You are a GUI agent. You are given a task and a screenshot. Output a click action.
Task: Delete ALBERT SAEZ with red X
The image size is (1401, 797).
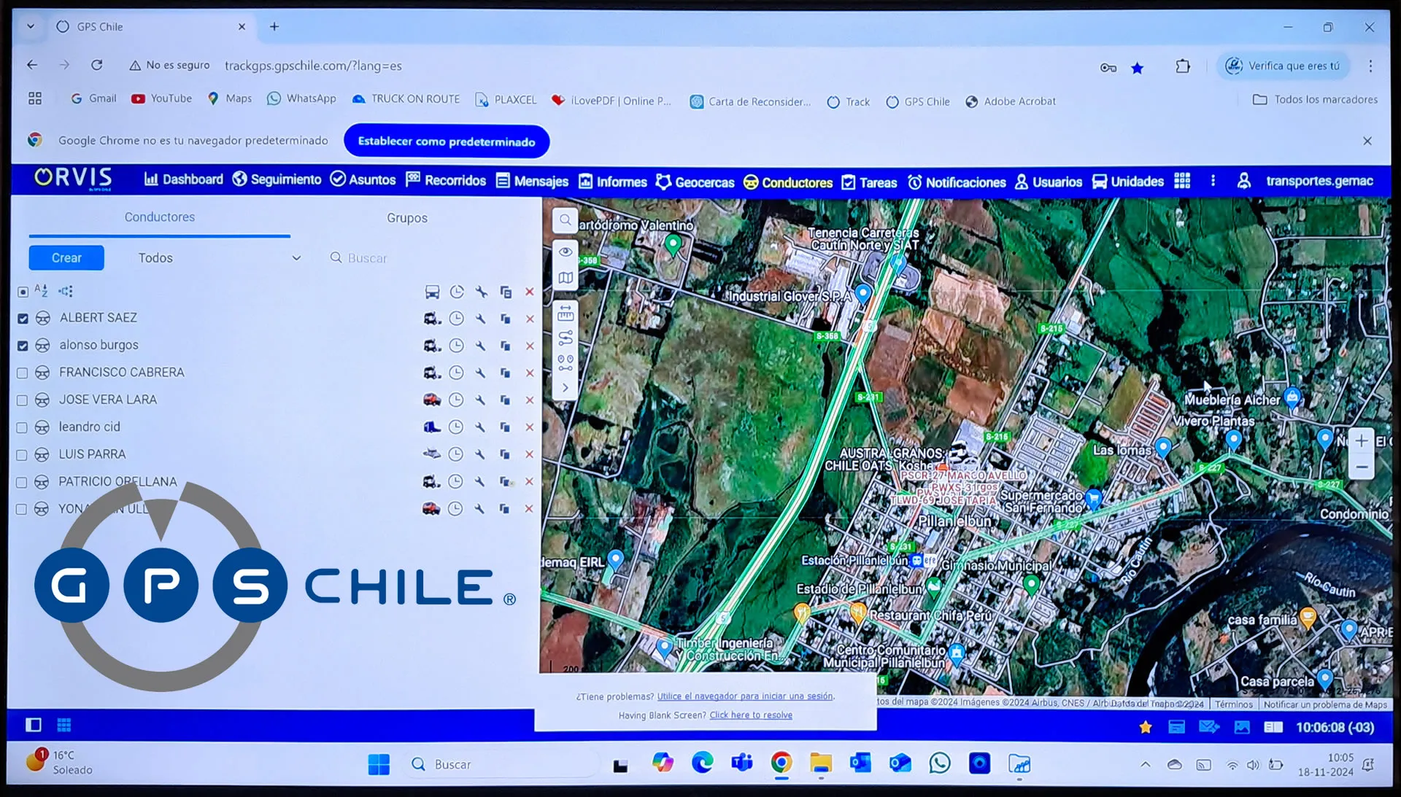530,319
